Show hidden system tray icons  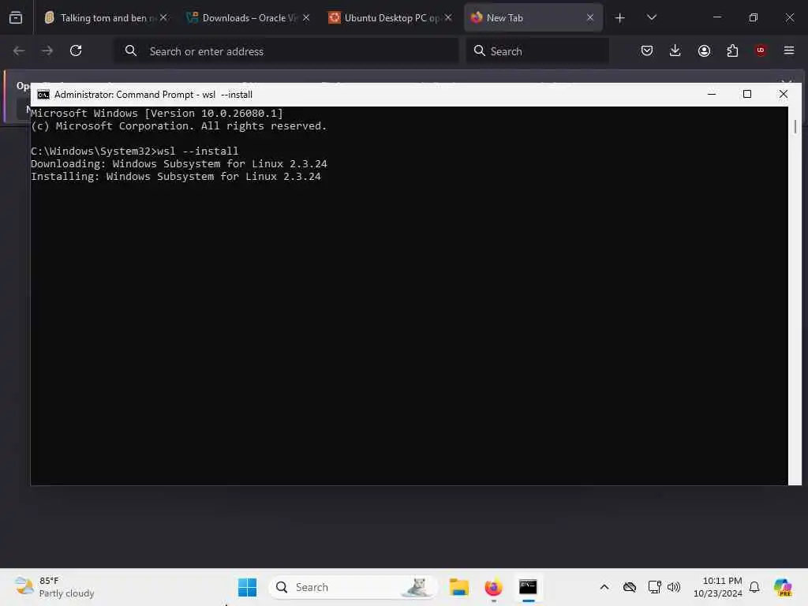coord(604,587)
